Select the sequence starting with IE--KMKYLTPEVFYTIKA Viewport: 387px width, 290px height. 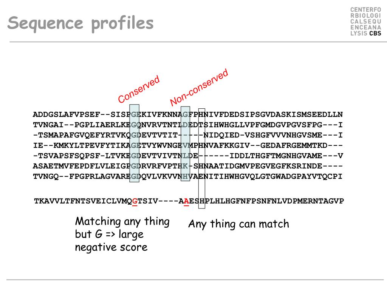(187, 145)
